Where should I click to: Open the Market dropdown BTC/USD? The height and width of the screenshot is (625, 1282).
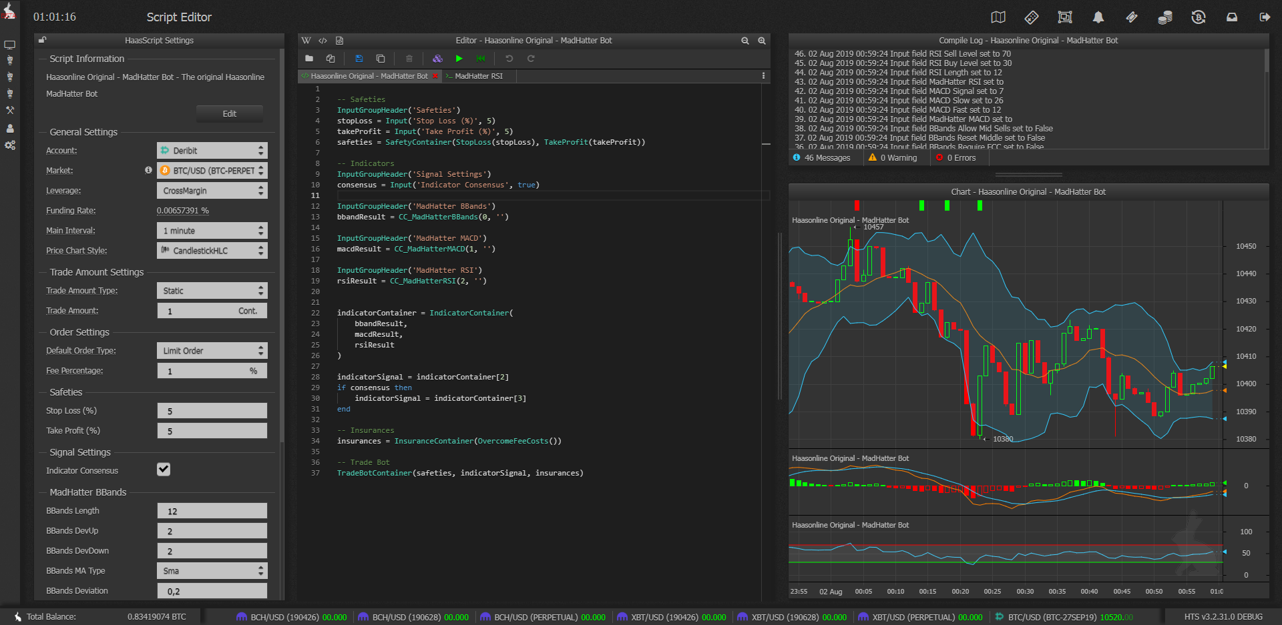212,171
